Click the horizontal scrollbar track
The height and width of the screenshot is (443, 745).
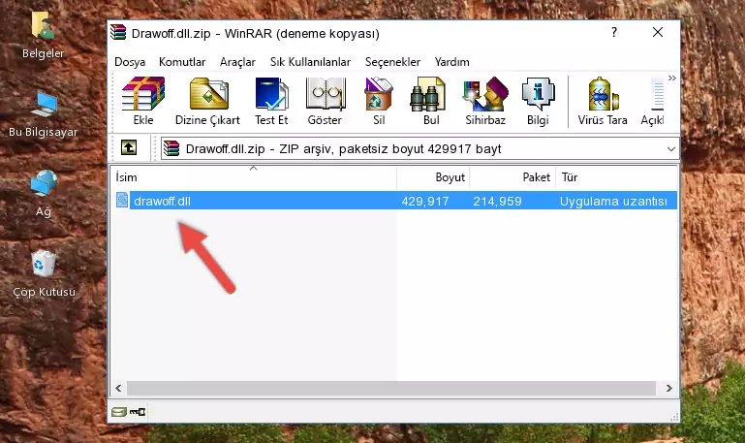point(391,389)
